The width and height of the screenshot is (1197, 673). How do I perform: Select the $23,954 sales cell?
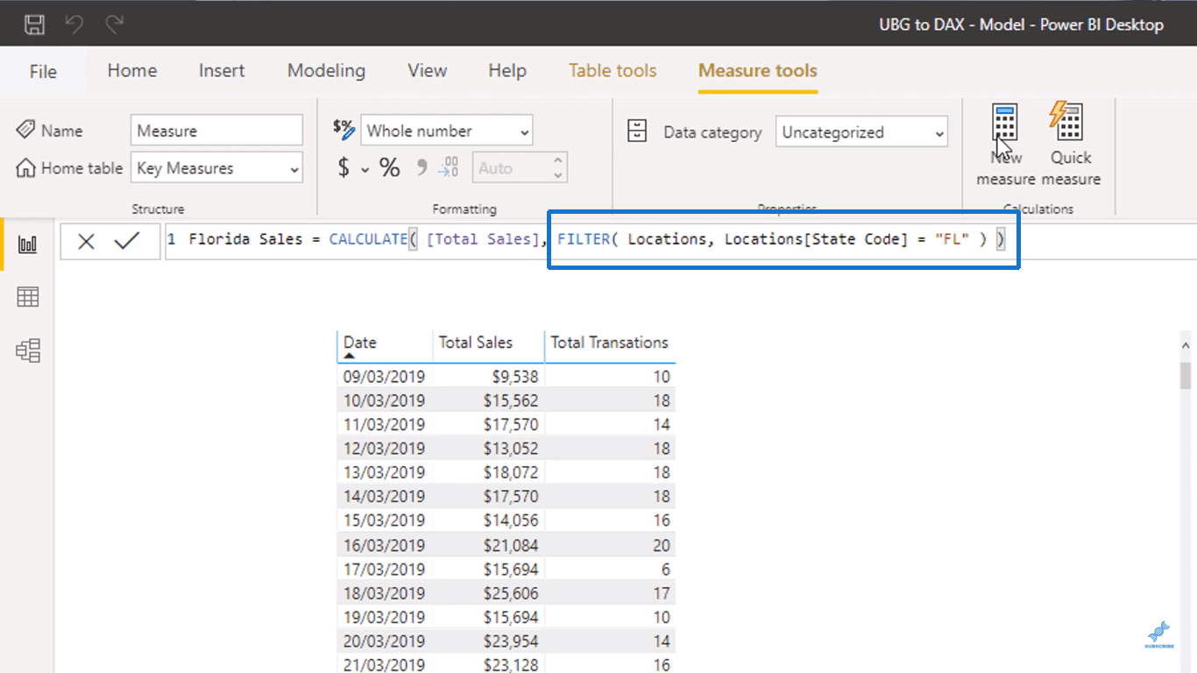click(511, 641)
